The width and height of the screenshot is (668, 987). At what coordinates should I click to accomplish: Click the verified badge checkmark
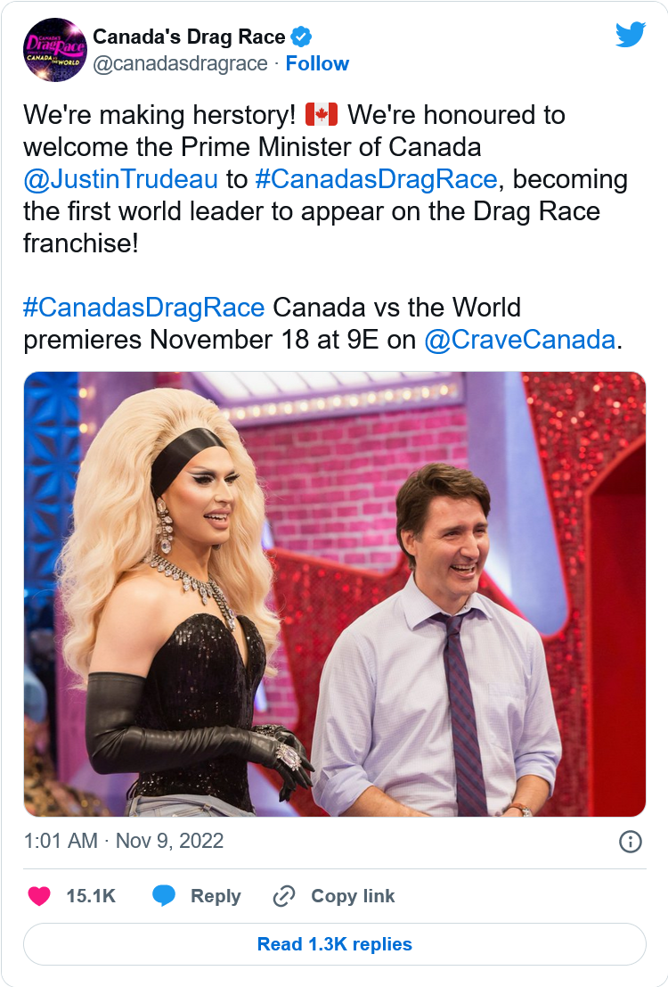click(301, 37)
